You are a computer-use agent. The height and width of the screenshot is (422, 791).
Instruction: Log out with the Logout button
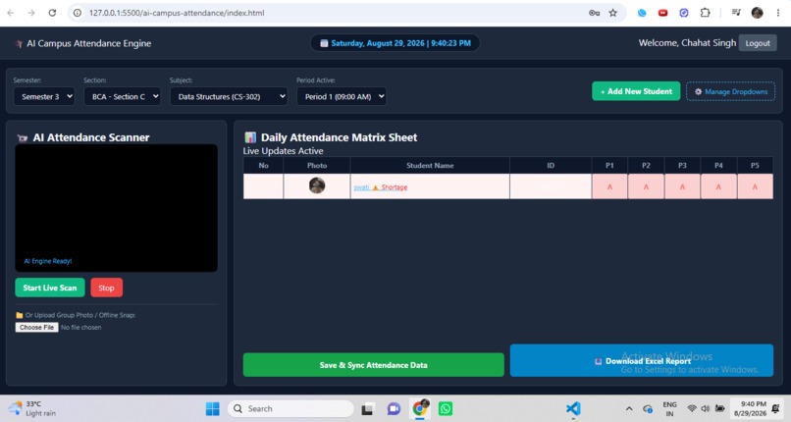click(x=758, y=43)
